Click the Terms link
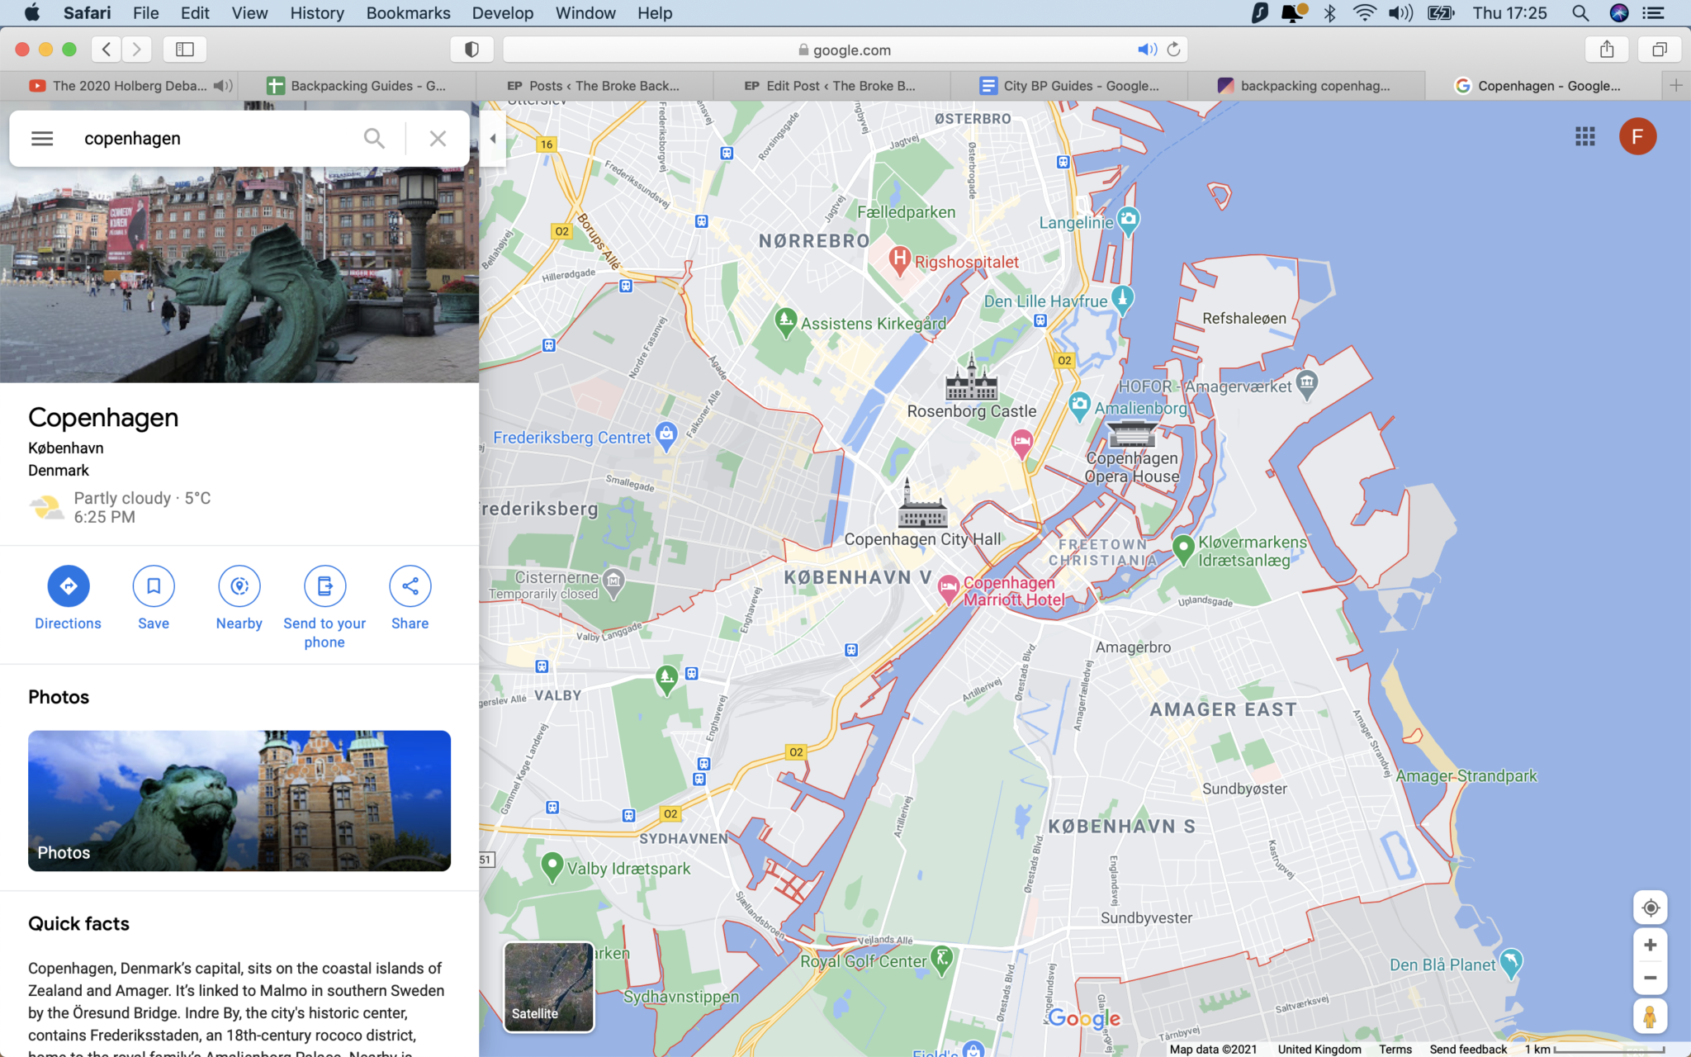Image resolution: width=1691 pixels, height=1057 pixels. tap(1395, 1049)
